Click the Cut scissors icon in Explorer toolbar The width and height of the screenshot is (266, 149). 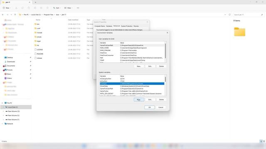(16, 8)
